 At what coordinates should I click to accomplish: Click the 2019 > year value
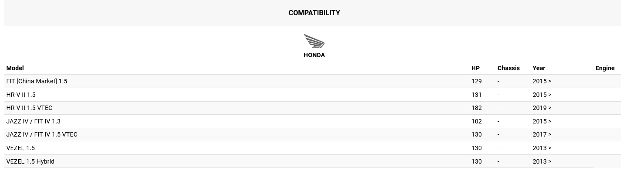(542, 108)
